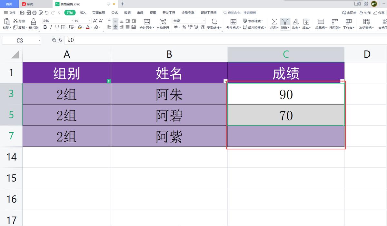
Task: Toggle underline formatting
Action: click(x=56, y=27)
